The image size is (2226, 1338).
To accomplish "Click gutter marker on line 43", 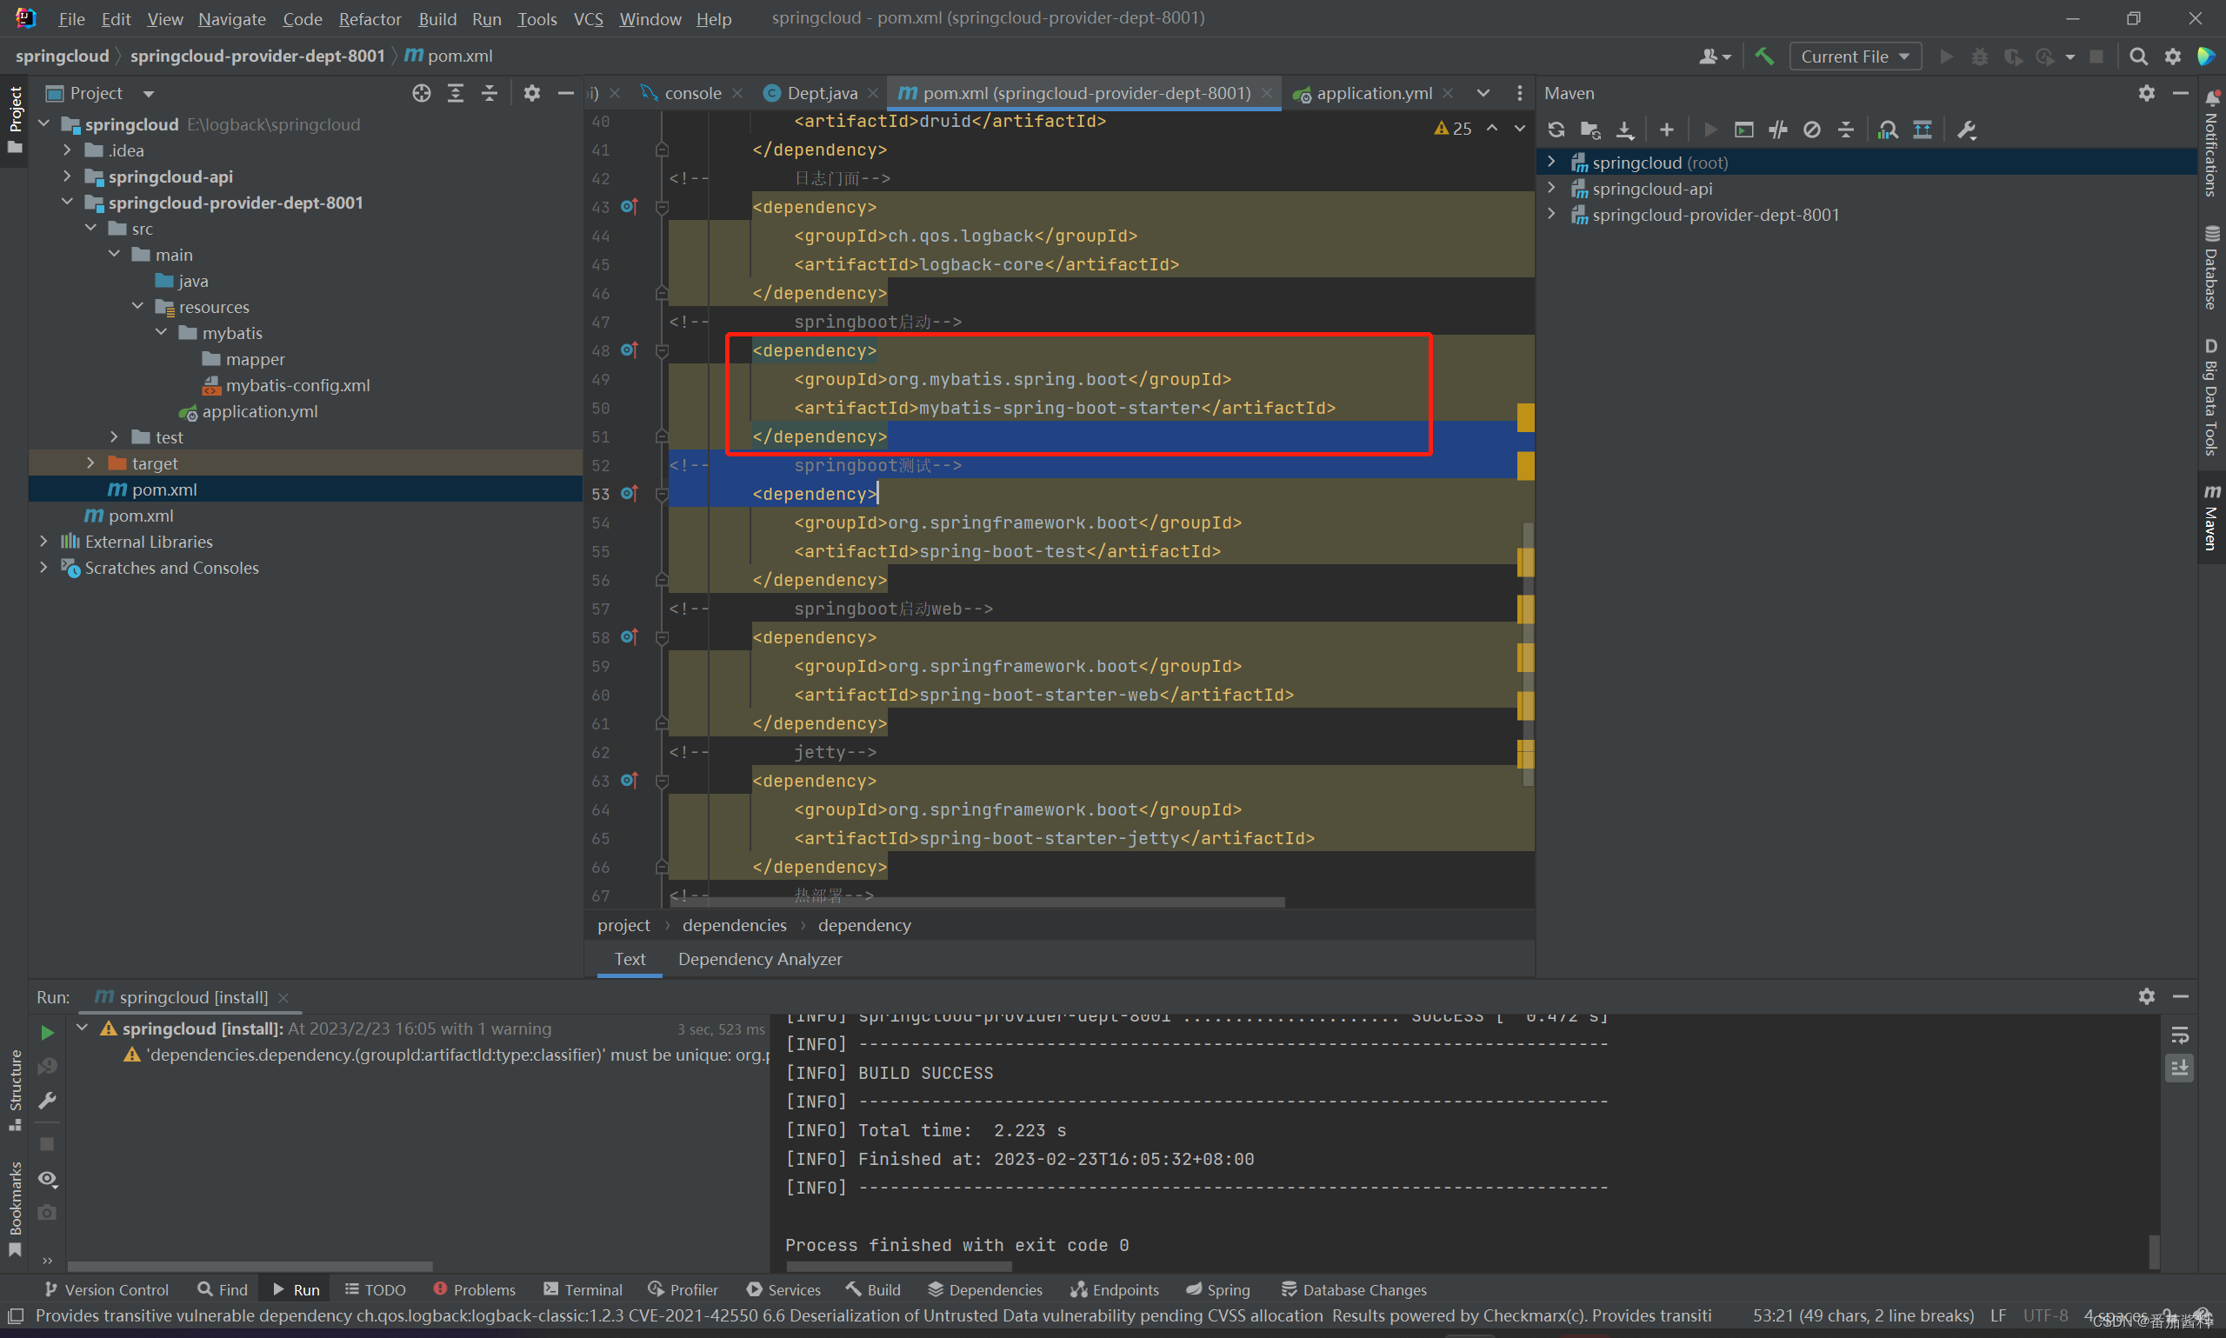I will [630, 206].
